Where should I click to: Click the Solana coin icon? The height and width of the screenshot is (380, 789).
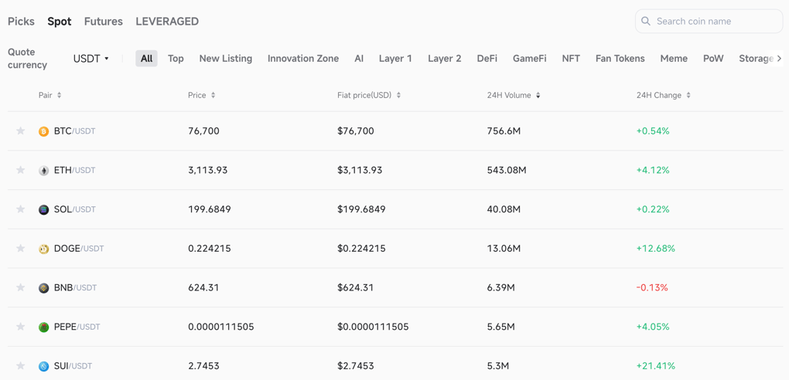click(x=44, y=210)
